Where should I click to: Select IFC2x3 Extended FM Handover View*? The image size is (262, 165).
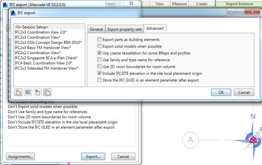pyautogui.click(x=49, y=68)
